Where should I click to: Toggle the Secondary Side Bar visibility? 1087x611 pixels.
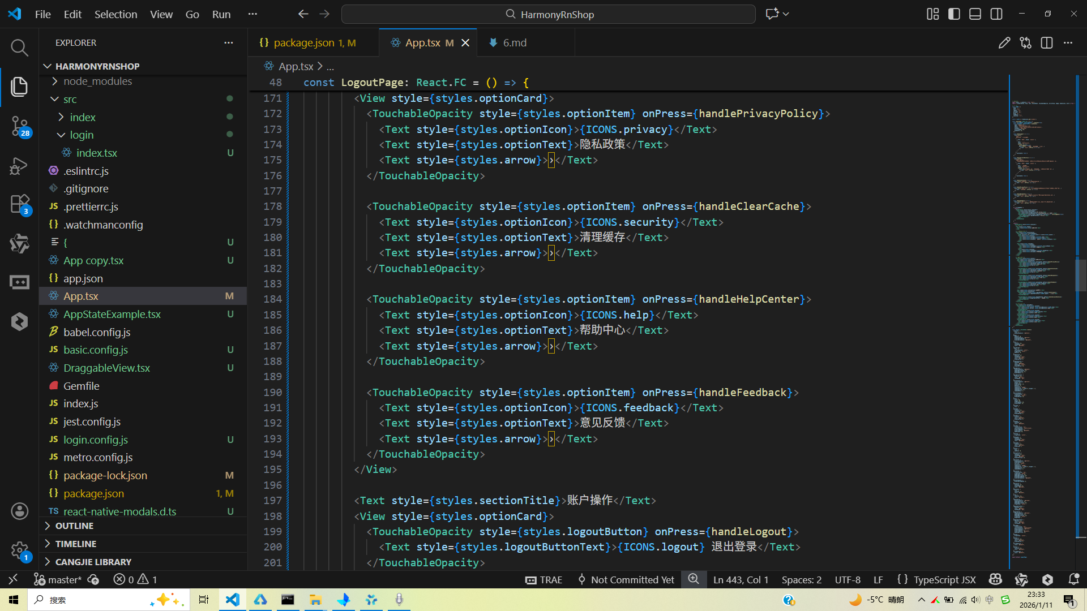click(x=996, y=14)
